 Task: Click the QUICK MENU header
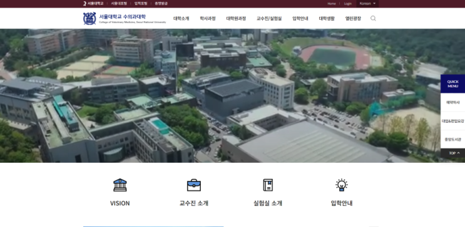click(x=452, y=84)
